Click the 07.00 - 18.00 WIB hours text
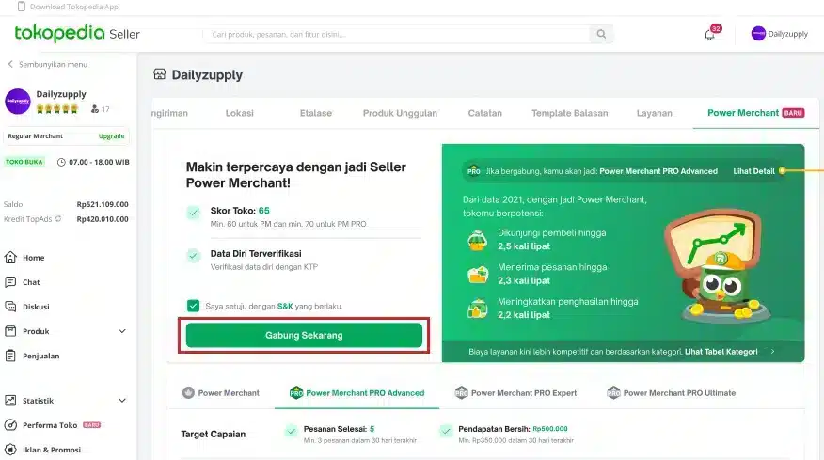The image size is (824, 460). pyautogui.click(x=99, y=162)
